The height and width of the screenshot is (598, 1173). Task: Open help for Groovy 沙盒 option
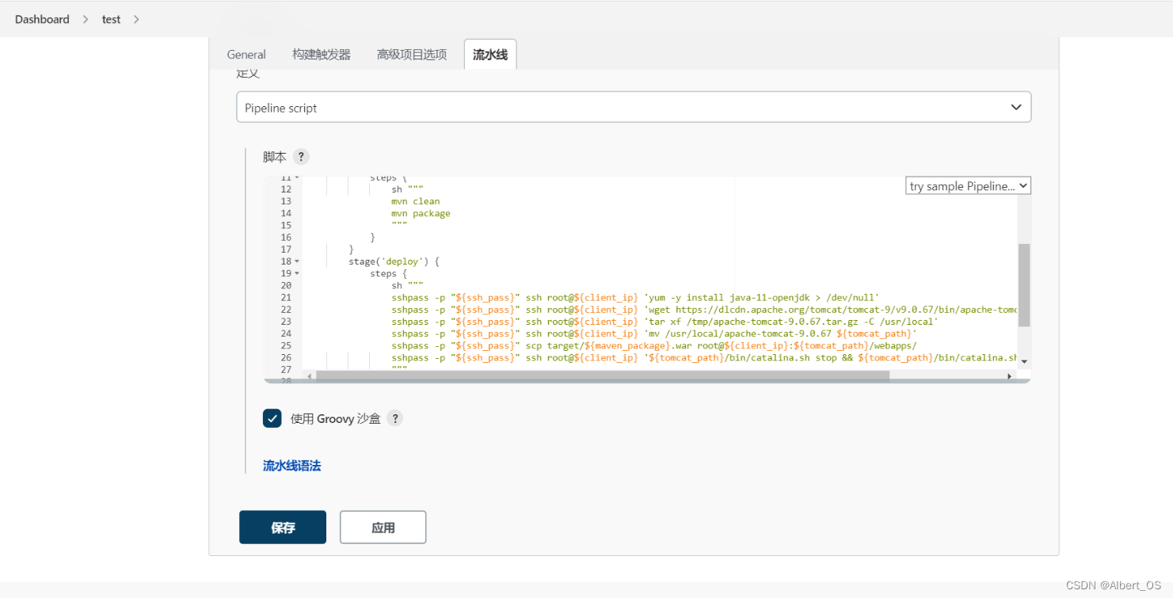tap(395, 418)
